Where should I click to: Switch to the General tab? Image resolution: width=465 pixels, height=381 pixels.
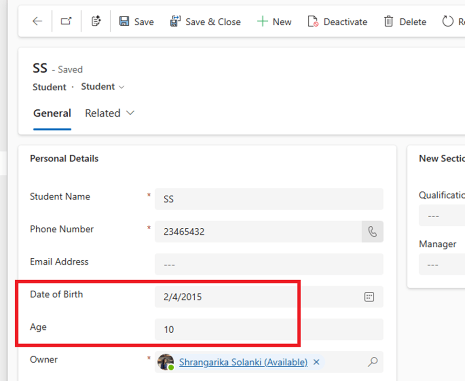pos(52,113)
